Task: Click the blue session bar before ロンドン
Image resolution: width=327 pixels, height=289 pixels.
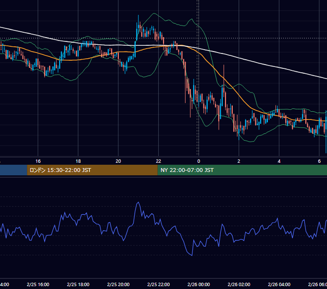Action: click(13, 170)
